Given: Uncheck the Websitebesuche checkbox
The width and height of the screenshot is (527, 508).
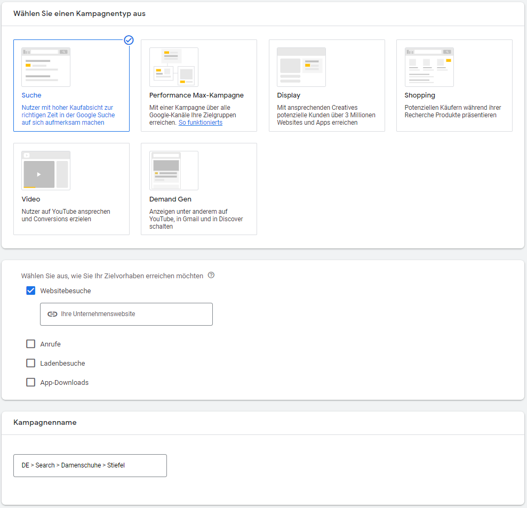Looking at the screenshot, I should pos(31,291).
